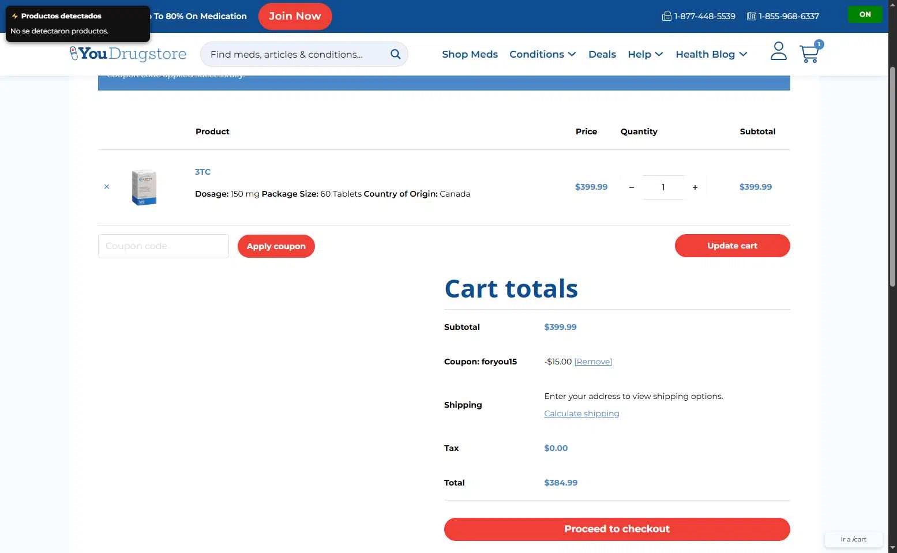Click the YouDrugstore logo
Image resolution: width=897 pixels, height=553 pixels.
pos(128,54)
